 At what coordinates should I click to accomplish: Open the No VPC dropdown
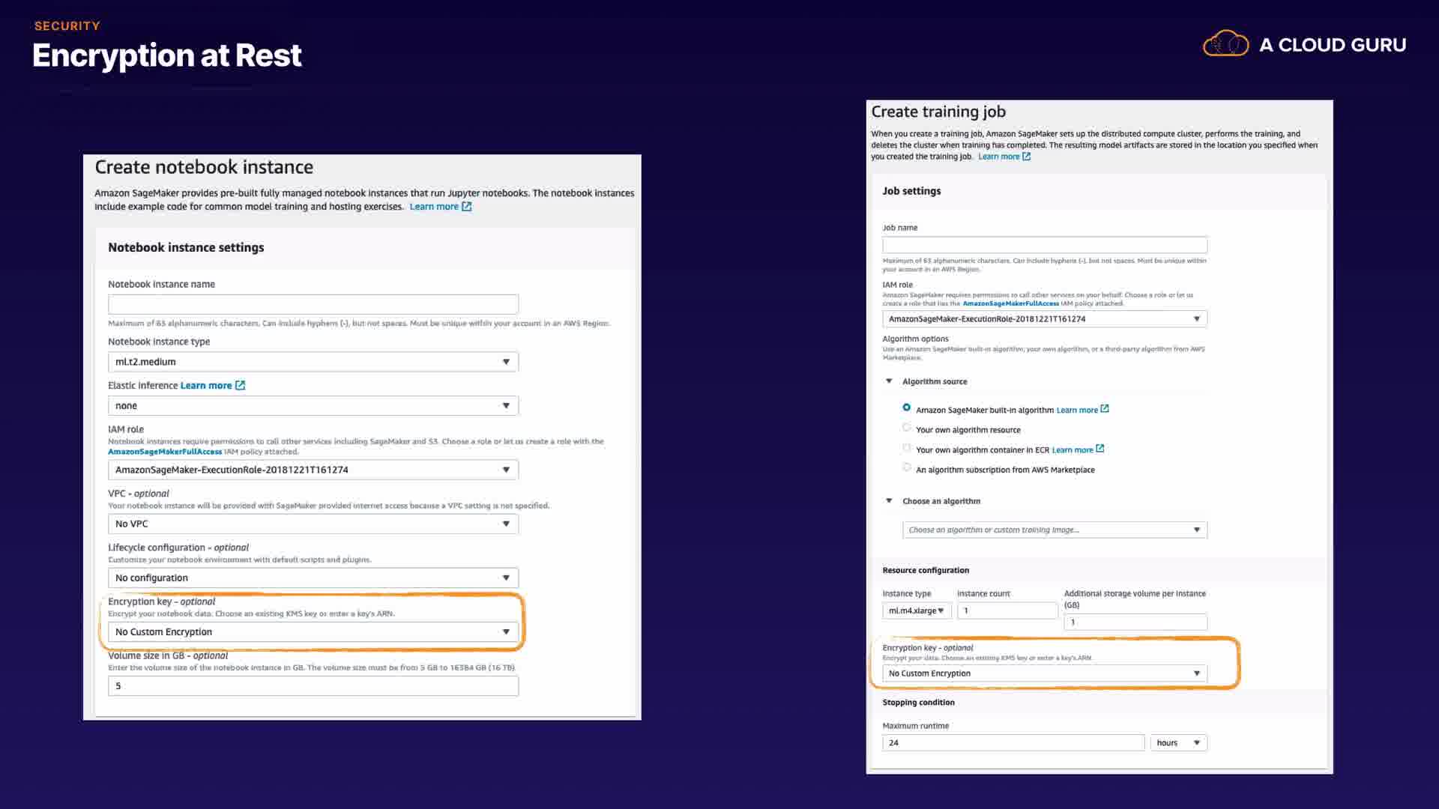pyautogui.click(x=313, y=524)
